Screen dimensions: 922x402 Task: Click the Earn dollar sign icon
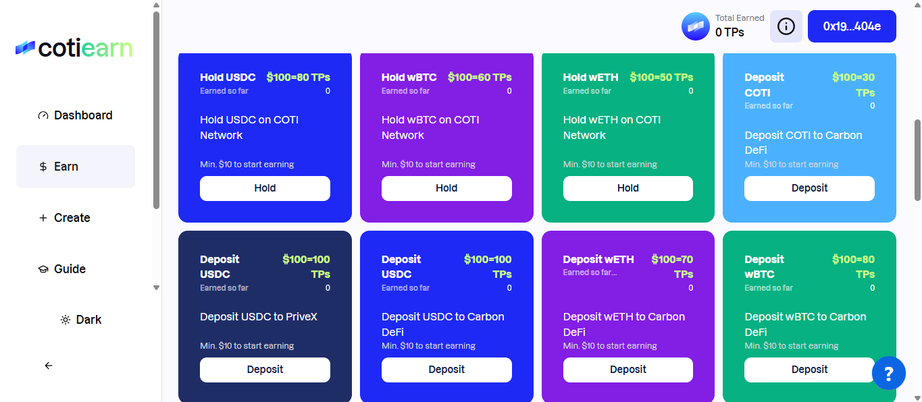[43, 167]
